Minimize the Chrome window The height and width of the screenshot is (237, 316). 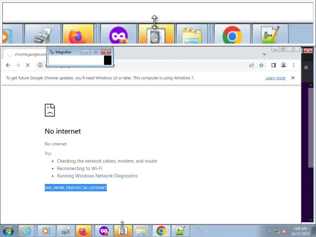pyautogui.click(x=275, y=49)
